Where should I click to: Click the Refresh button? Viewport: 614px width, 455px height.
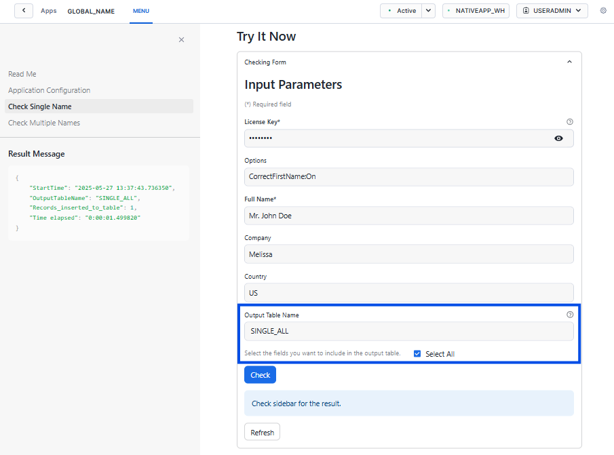point(262,432)
